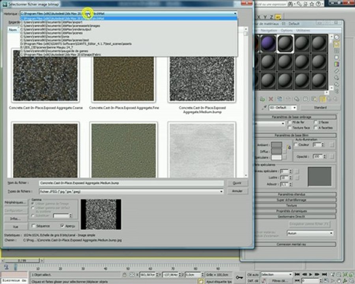The height and width of the screenshot is (284, 355).
Task: Click the key icon in status bar
Action: coord(239,277)
